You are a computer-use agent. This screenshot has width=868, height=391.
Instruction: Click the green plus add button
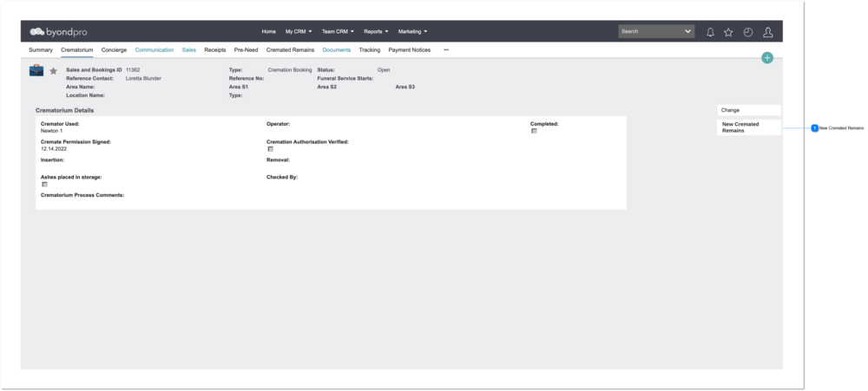[766, 57]
